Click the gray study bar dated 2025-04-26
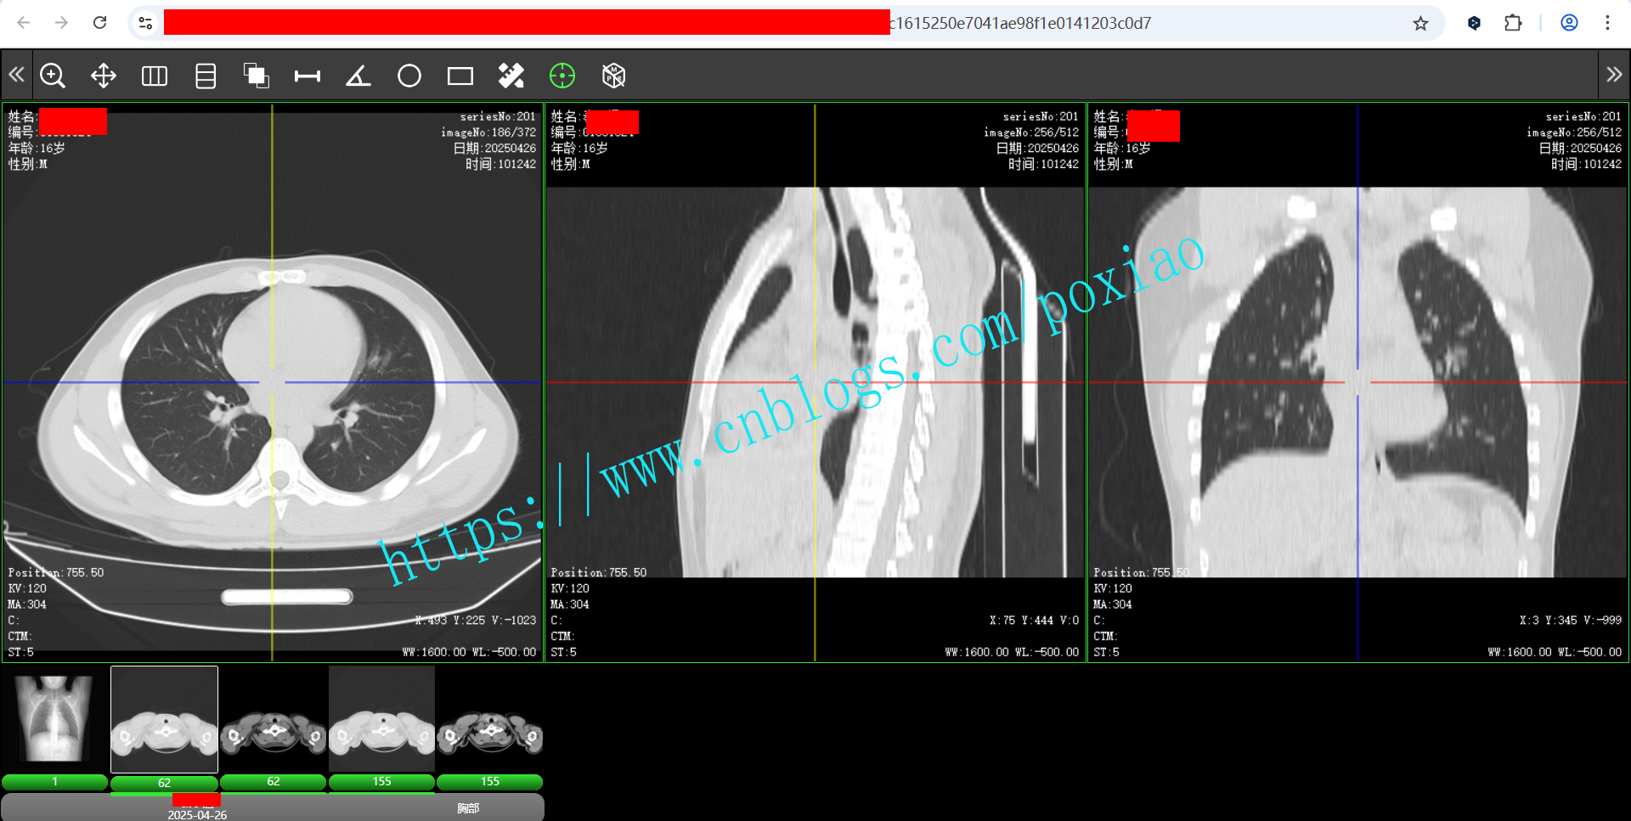The width and height of the screenshot is (1631, 821). click(x=272, y=808)
